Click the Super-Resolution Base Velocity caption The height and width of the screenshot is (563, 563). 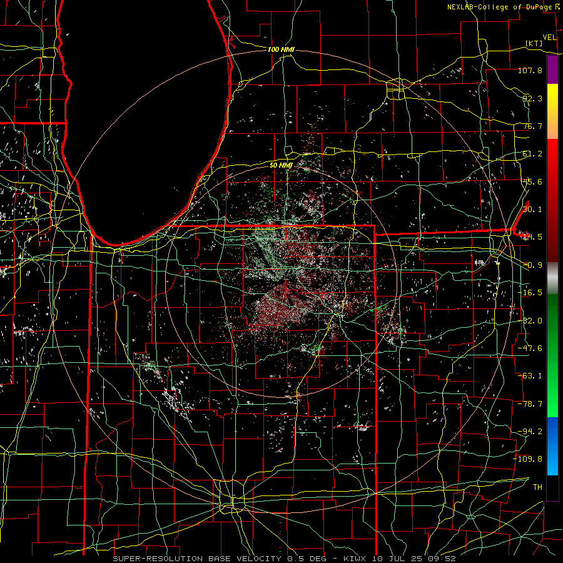[x=285, y=559]
